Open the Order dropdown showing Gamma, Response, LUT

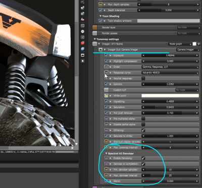coord(170,67)
